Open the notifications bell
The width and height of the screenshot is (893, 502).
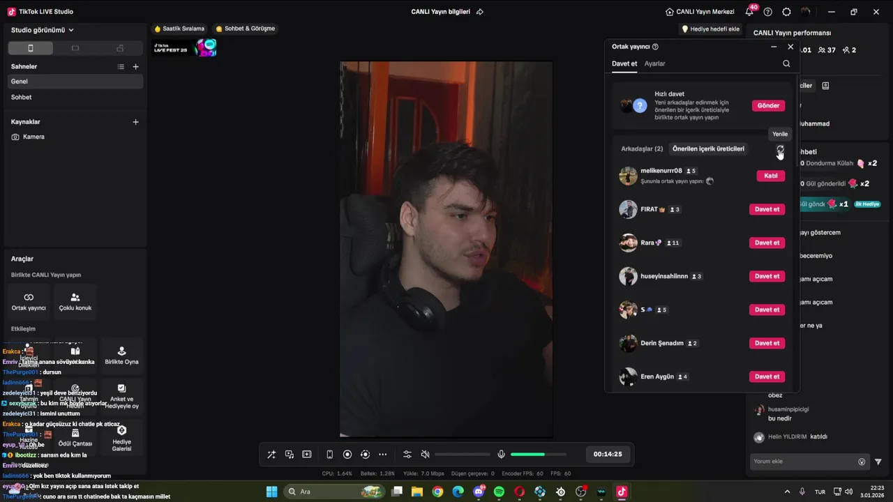(x=749, y=12)
